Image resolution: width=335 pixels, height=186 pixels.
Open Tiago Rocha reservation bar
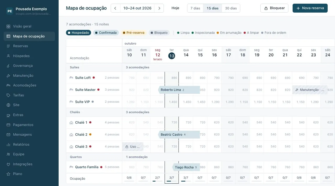point(186,167)
